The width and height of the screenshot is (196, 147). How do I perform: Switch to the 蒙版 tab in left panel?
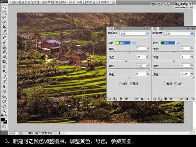pos(119,28)
